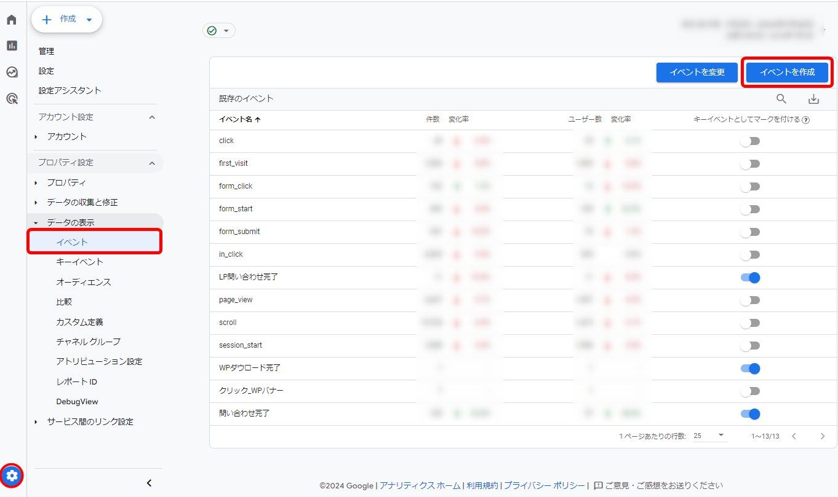The width and height of the screenshot is (838, 497).
Task: Collapse sidebar with the chevron arrow
Action: tap(149, 483)
